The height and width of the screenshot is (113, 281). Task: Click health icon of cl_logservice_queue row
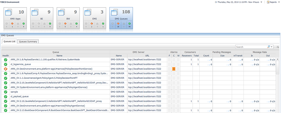pyautogui.click(x=5, y=64)
